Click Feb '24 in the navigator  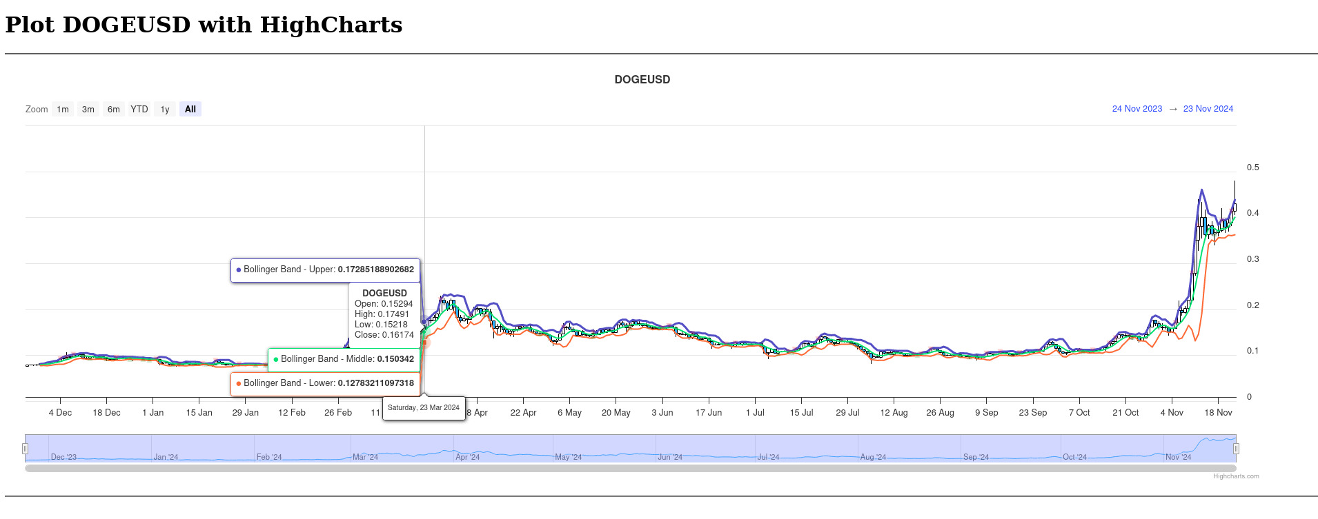point(269,457)
